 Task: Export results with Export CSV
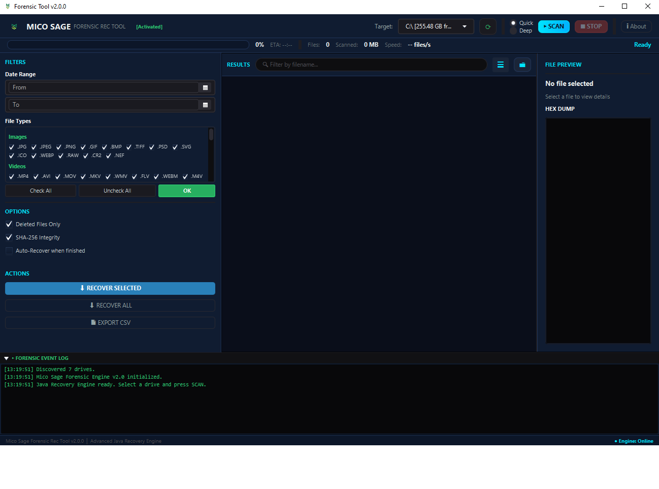click(110, 323)
